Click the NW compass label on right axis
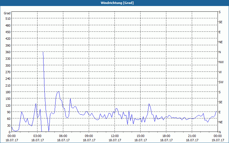Image resolution: width=229 pixels, height=143 pixels. 221,62
